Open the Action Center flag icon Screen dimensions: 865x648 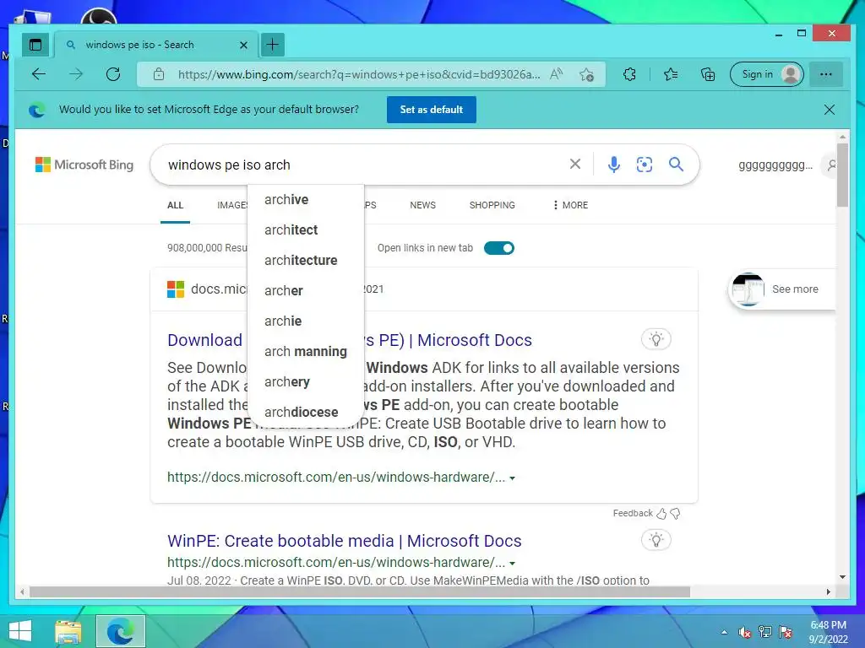coord(786,632)
